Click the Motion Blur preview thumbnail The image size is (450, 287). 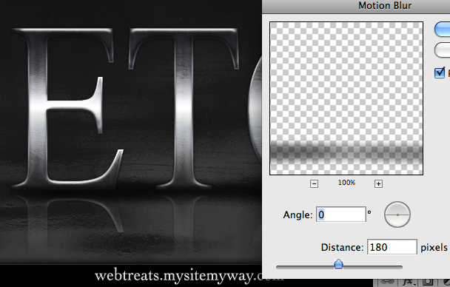click(346, 98)
